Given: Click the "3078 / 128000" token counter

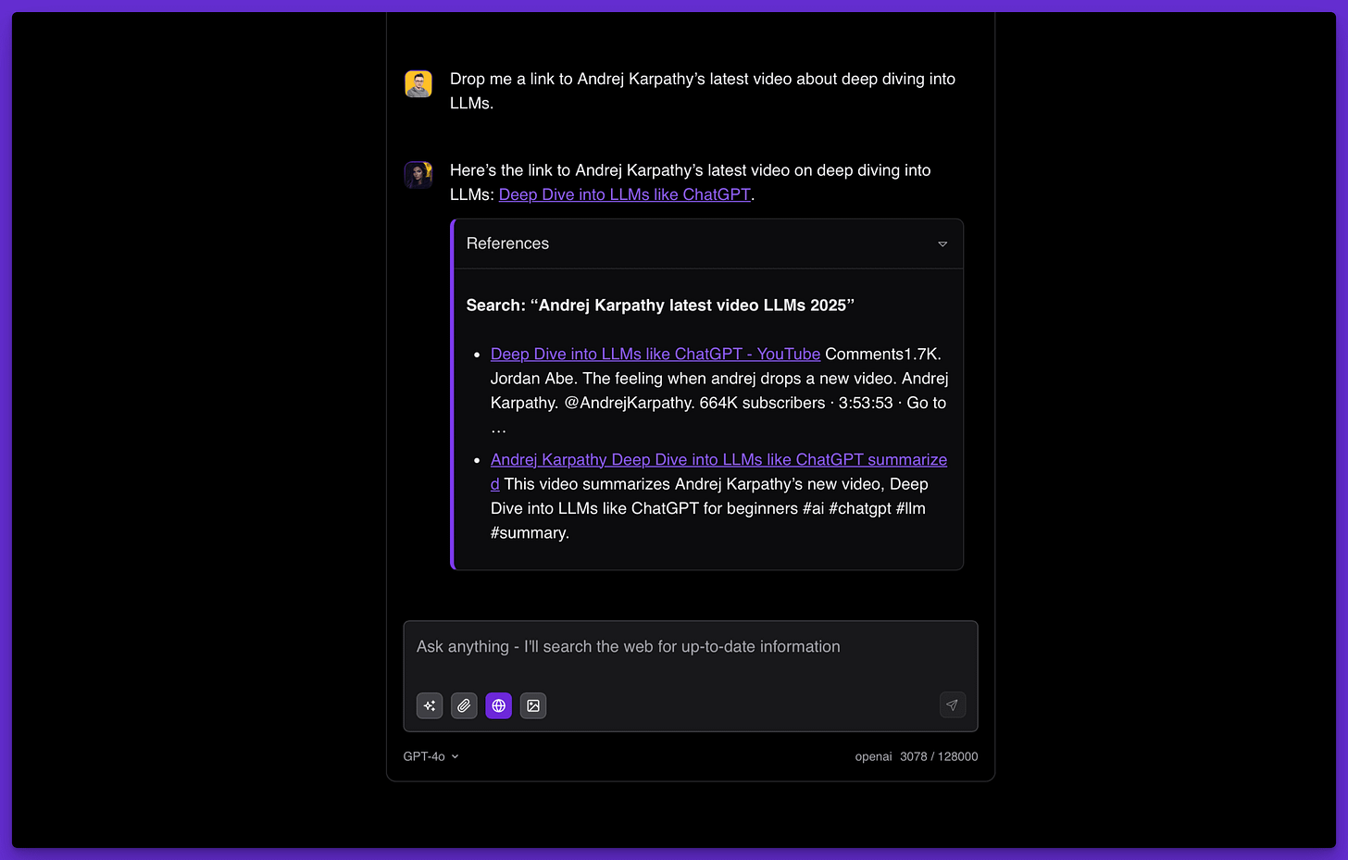Looking at the screenshot, I should click(939, 756).
